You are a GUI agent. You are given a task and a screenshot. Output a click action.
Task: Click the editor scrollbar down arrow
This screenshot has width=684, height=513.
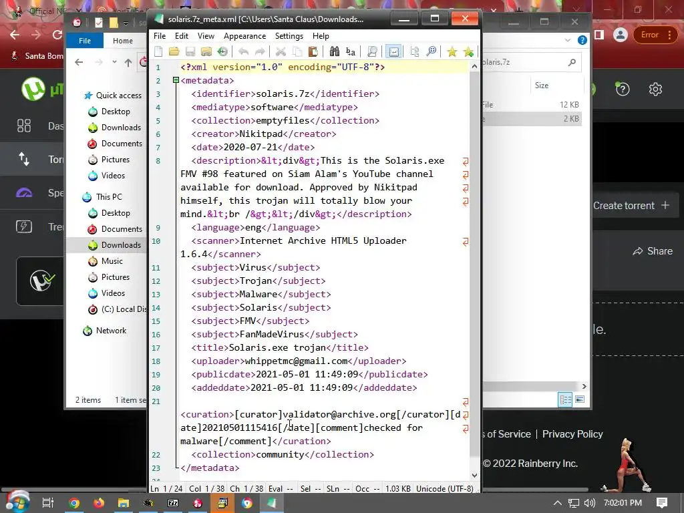pyautogui.click(x=475, y=475)
